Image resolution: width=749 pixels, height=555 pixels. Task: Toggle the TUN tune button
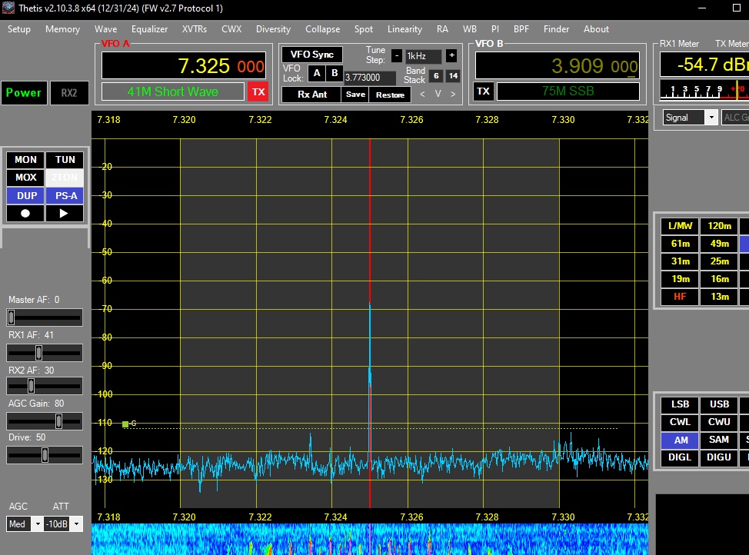pos(65,160)
